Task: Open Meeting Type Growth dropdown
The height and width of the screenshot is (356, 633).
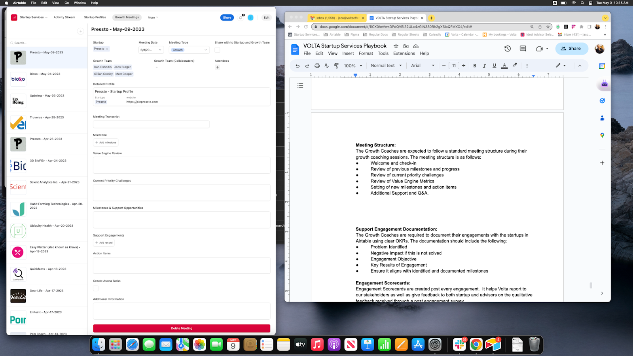Action: (189, 50)
